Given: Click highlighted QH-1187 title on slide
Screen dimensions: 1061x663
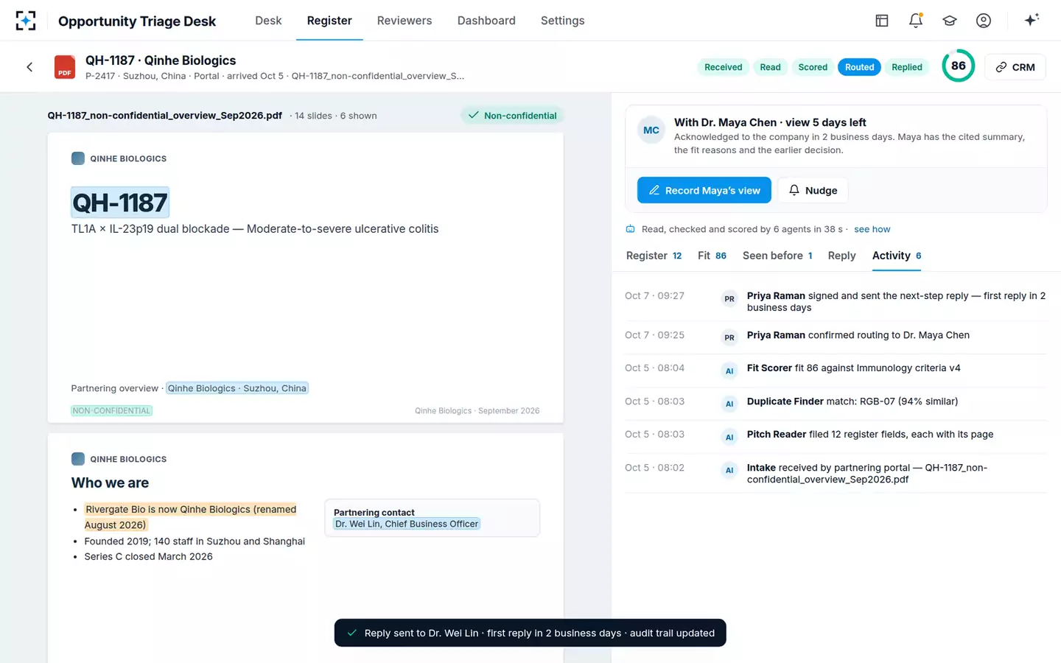Looking at the screenshot, I should (120, 203).
